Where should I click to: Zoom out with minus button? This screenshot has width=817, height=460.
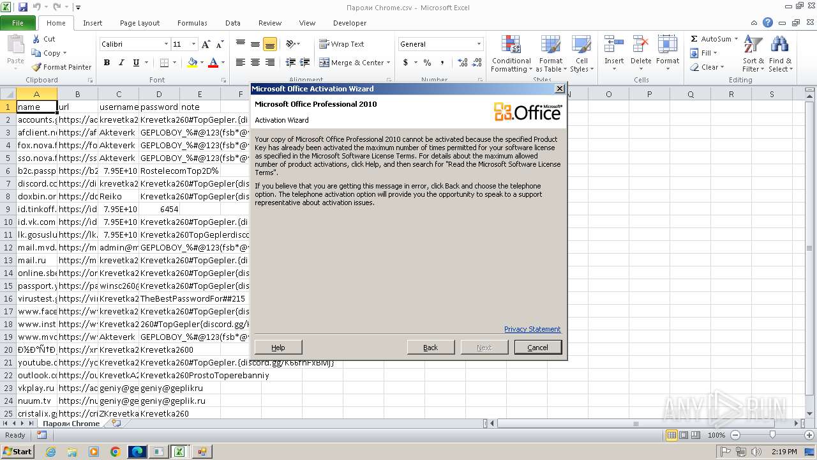pos(735,435)
